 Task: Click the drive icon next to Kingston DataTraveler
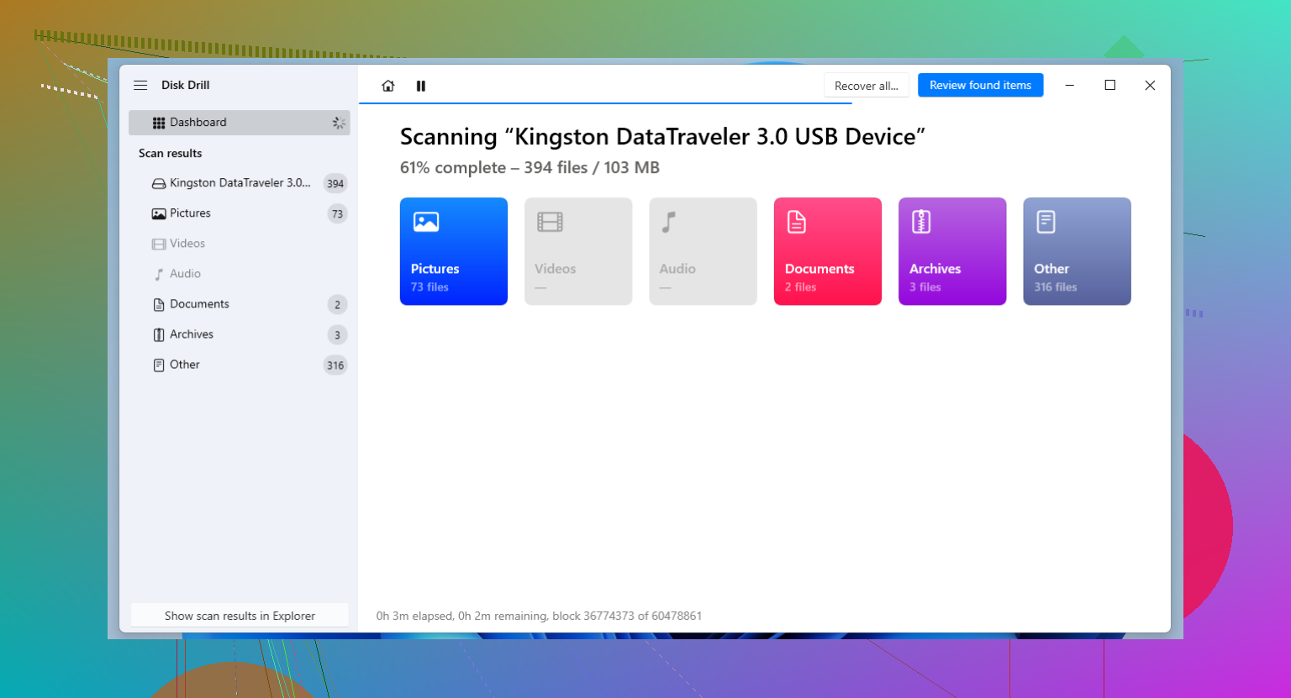pyautogui.click(x=158, y=183)
